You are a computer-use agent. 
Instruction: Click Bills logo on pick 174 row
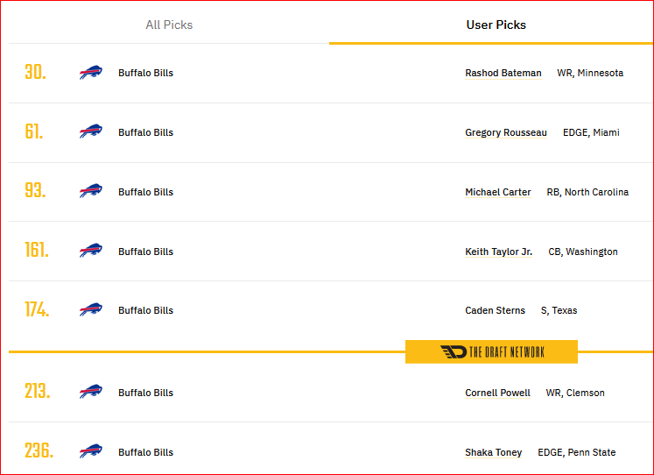click(x=91, y=309)
